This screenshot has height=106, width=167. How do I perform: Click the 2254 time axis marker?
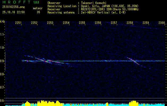[x=66, y=23]
